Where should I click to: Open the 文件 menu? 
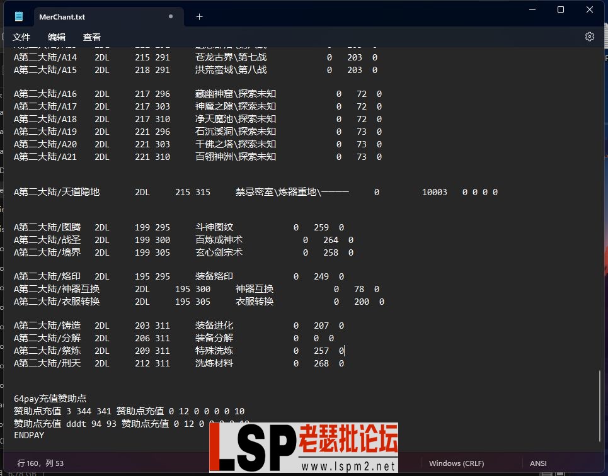pos(21,37)
